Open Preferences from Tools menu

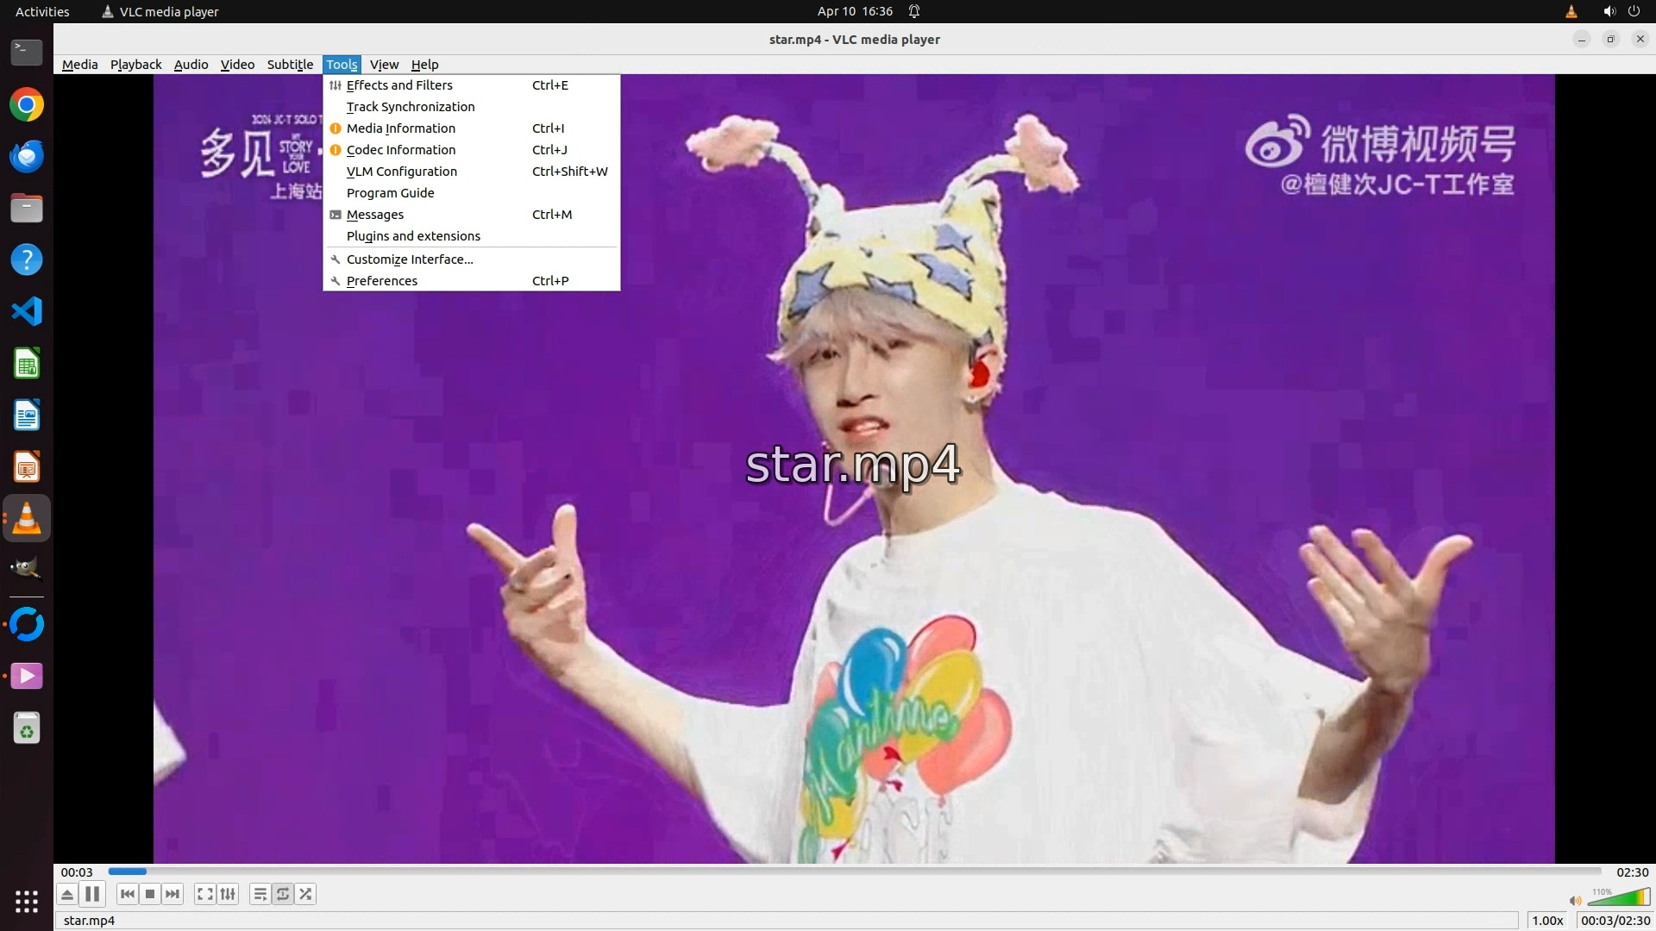pyautogui.click(x=382, y=281)
